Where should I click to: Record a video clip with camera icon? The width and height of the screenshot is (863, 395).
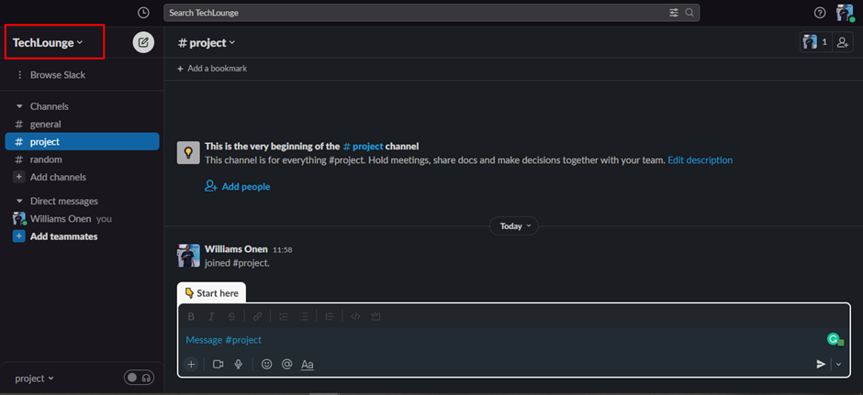point(218,364)
